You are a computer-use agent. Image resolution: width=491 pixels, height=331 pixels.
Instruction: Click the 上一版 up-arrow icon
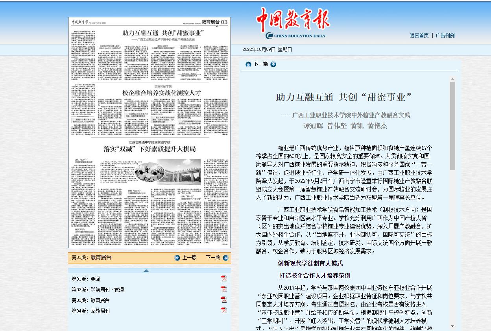click(177, 258)
